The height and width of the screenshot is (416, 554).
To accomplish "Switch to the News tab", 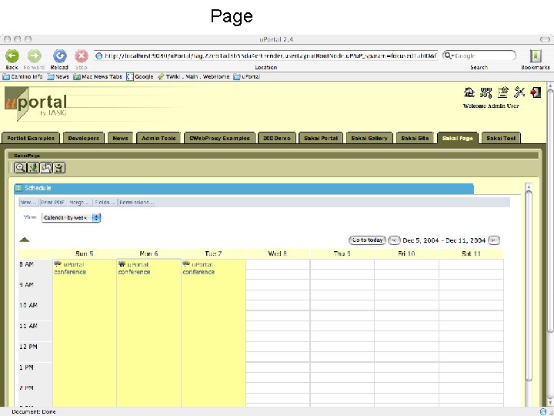I will click(120, 139).
